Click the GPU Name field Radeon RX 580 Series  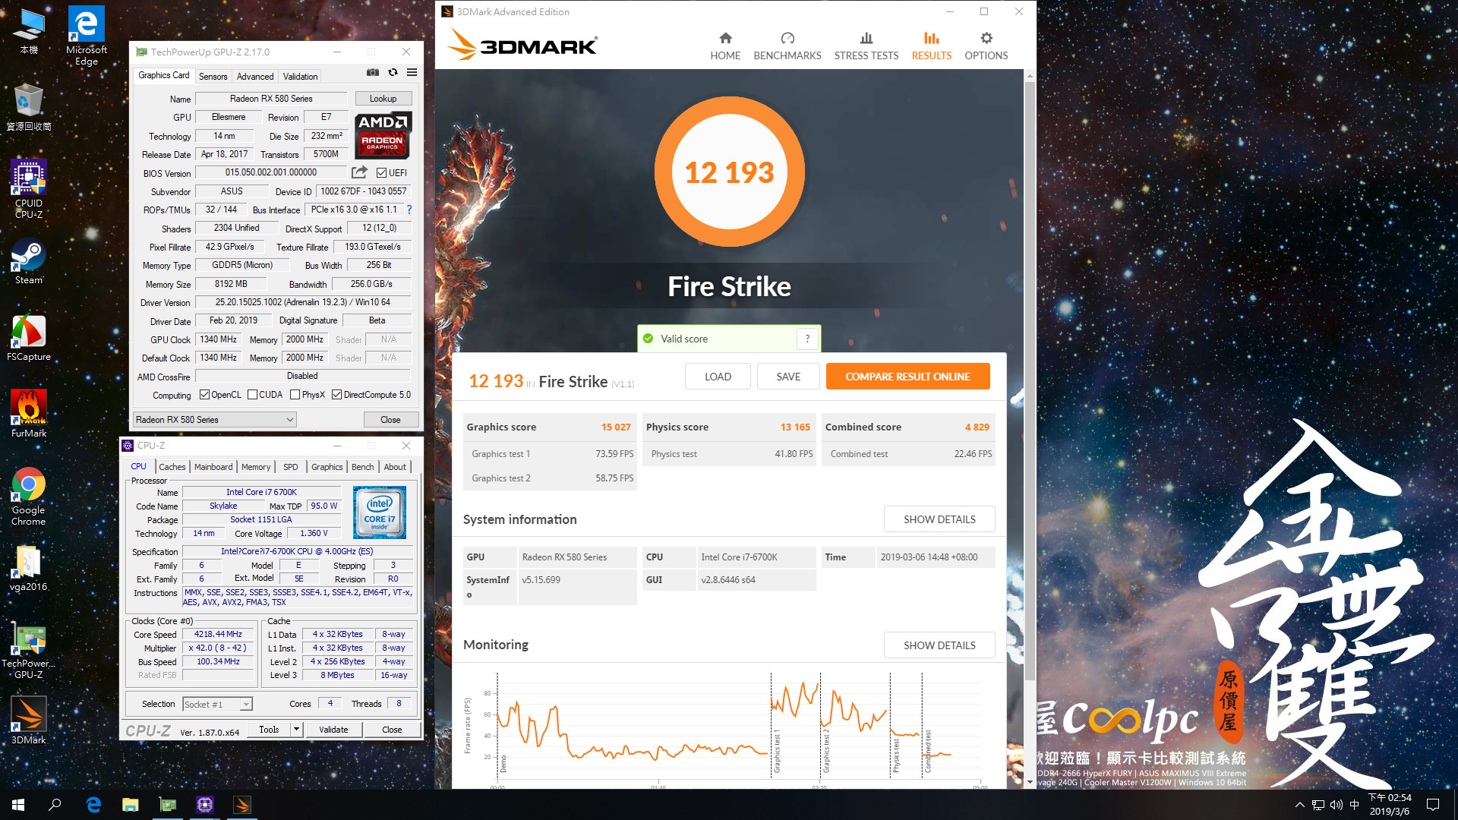pyautogui.click(x=271, y=99)
